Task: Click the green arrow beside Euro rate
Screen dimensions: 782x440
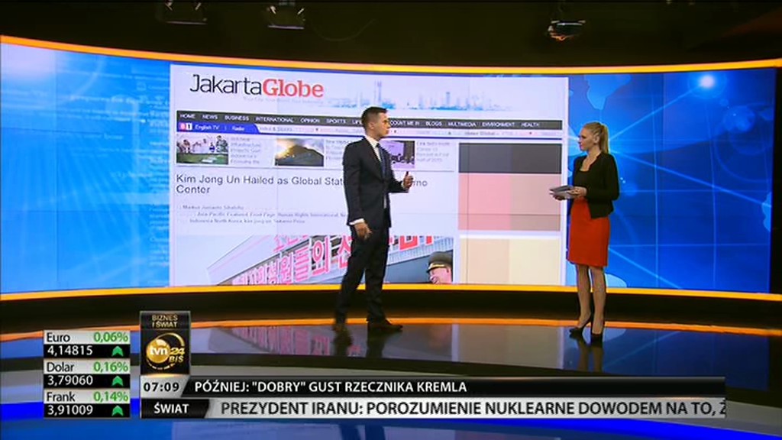Action: [118, 351]
